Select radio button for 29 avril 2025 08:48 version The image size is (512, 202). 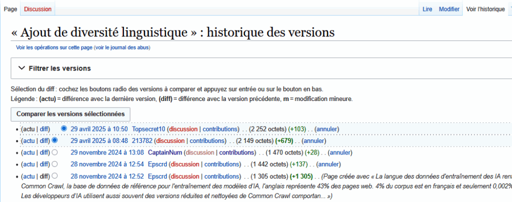click(x=55, y=140)
